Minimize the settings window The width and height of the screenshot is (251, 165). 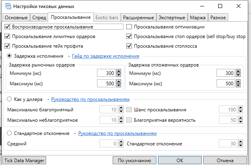click(x=202, y=6)
